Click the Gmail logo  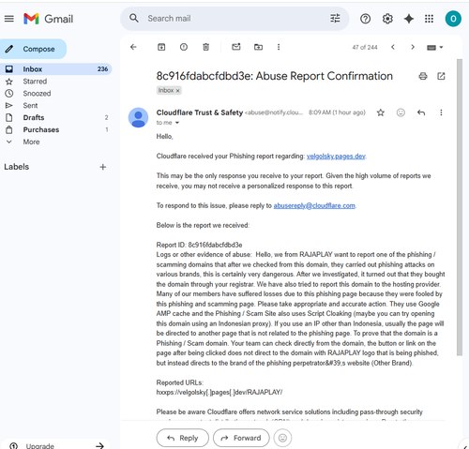click(49, 19)
